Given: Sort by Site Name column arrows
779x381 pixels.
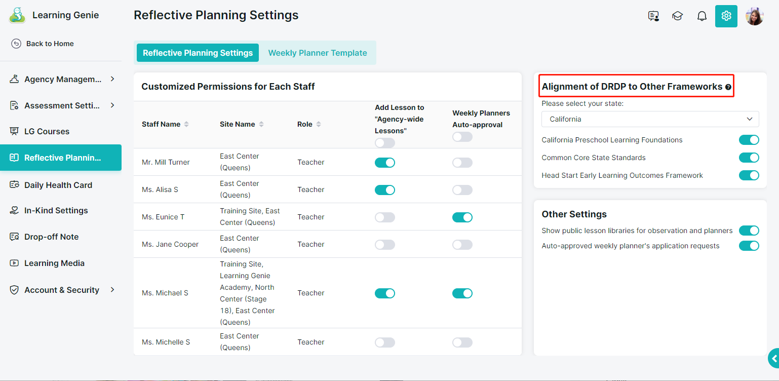Looking at the screenshot, I should tap(261, 124).
